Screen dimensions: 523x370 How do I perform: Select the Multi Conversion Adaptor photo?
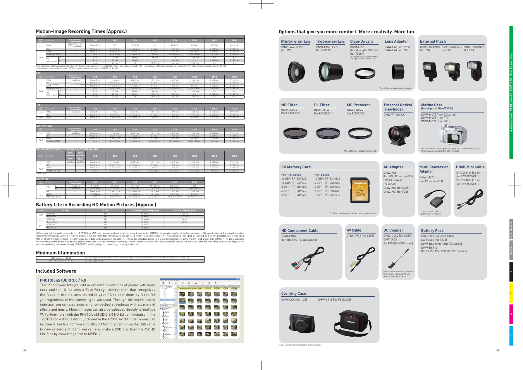coord(435,199)
